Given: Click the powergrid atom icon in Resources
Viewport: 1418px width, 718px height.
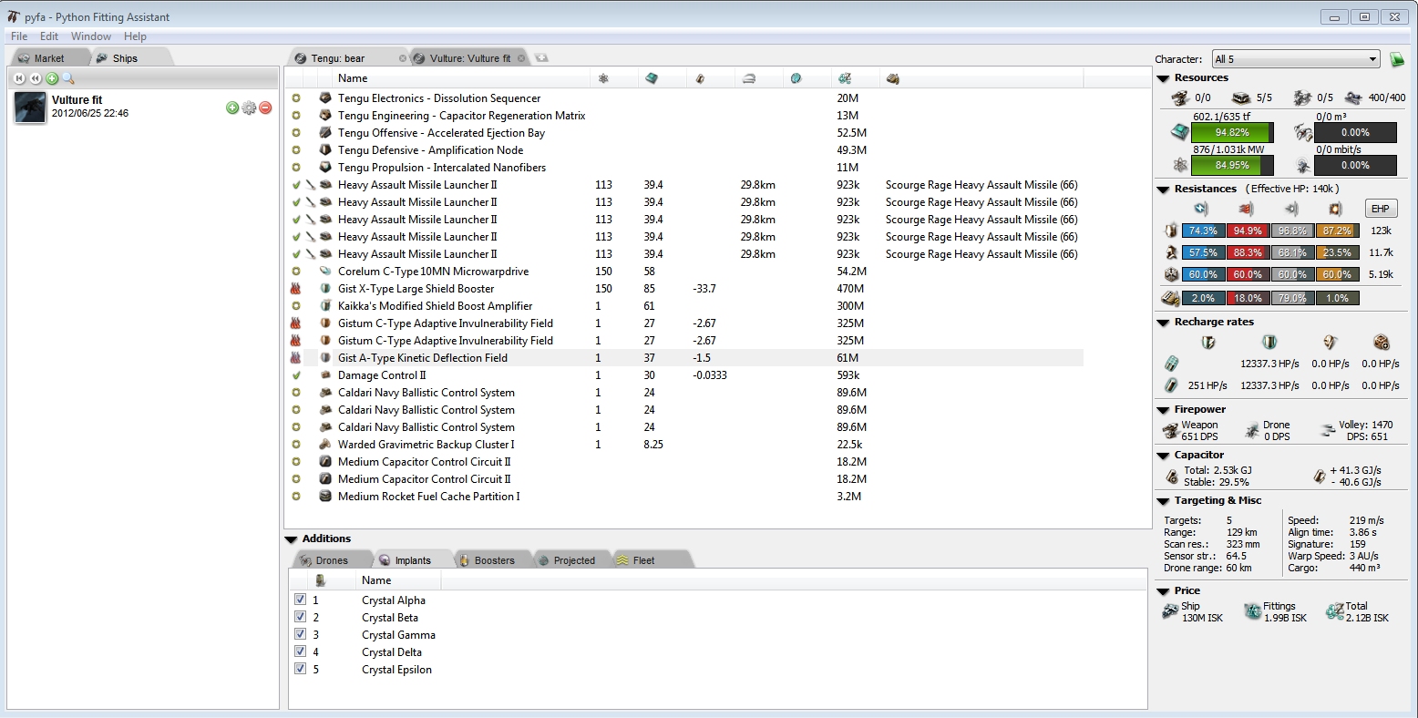Looking at the screenshot, I should [x=1180, y=165].
